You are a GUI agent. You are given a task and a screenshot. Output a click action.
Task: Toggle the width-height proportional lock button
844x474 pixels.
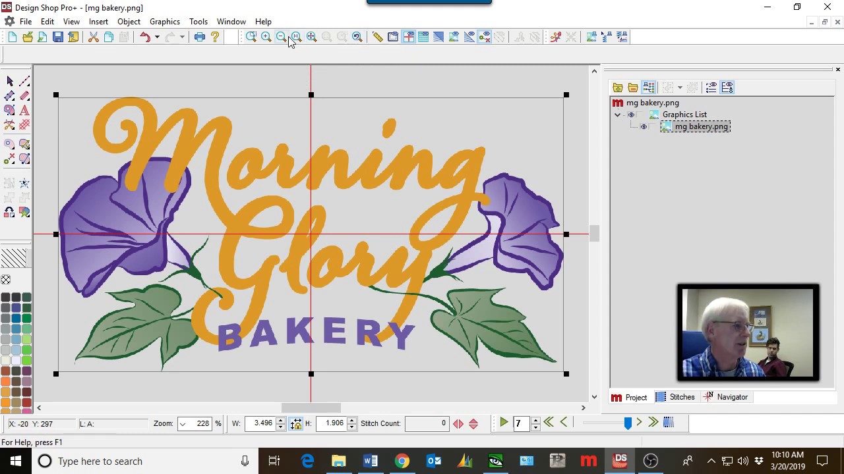(x=296, y=423)
